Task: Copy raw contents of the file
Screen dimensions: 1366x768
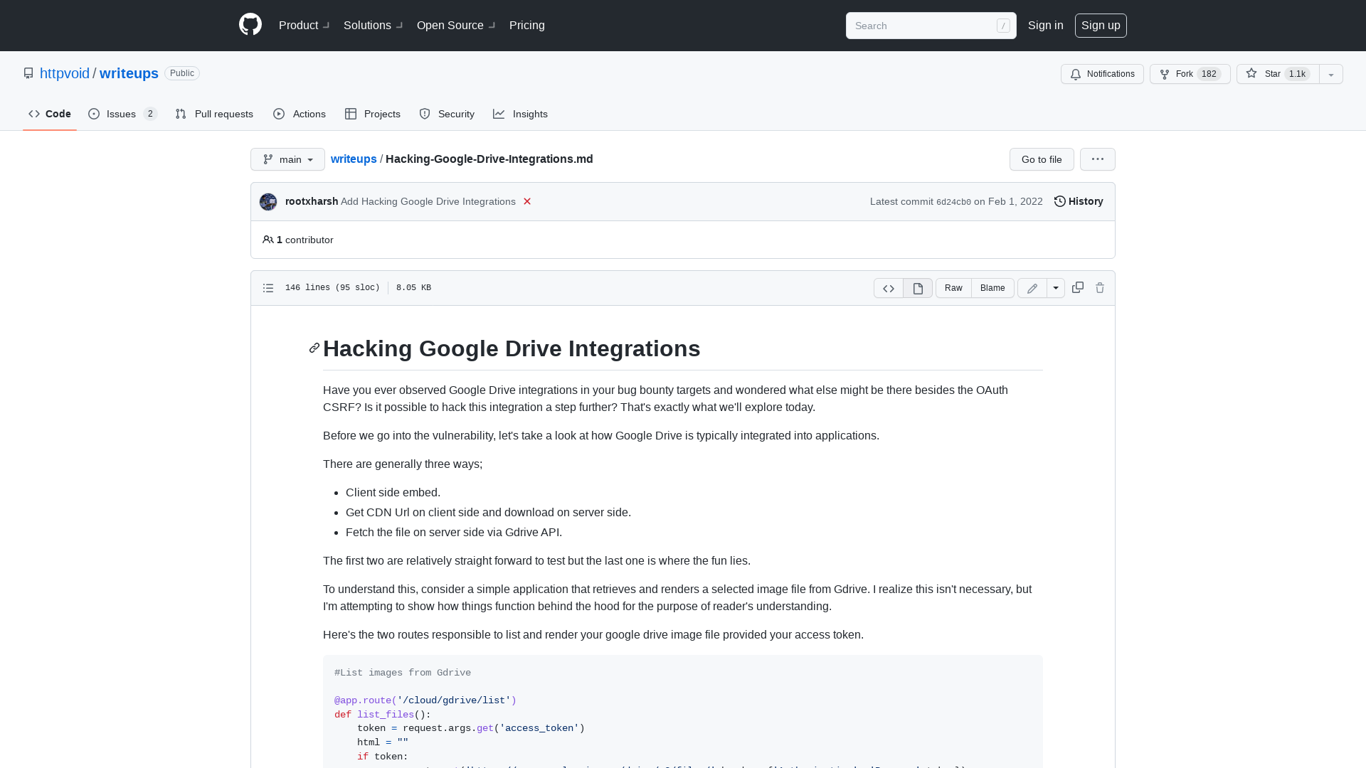Action: coord(1078,287)
